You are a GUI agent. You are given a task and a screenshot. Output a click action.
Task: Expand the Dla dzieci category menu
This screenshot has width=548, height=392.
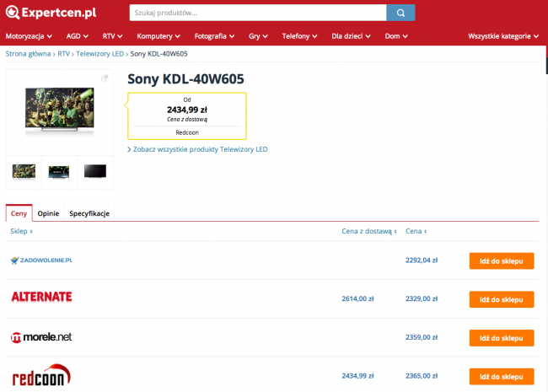352,36
